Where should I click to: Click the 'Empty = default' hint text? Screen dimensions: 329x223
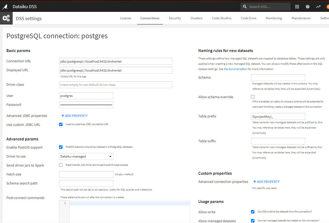[x=124, y=174]
